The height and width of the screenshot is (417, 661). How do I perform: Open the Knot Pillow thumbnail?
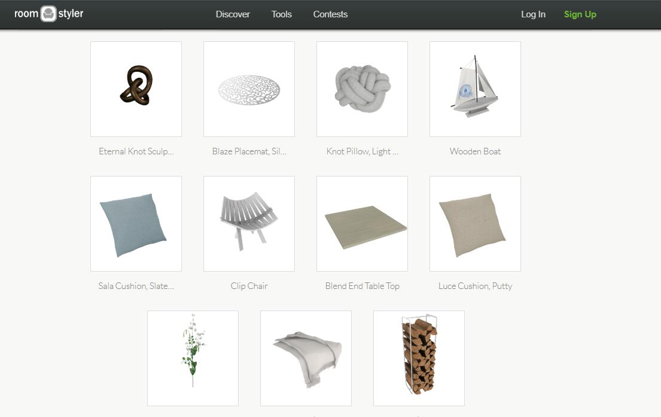[x=362, y=89]
